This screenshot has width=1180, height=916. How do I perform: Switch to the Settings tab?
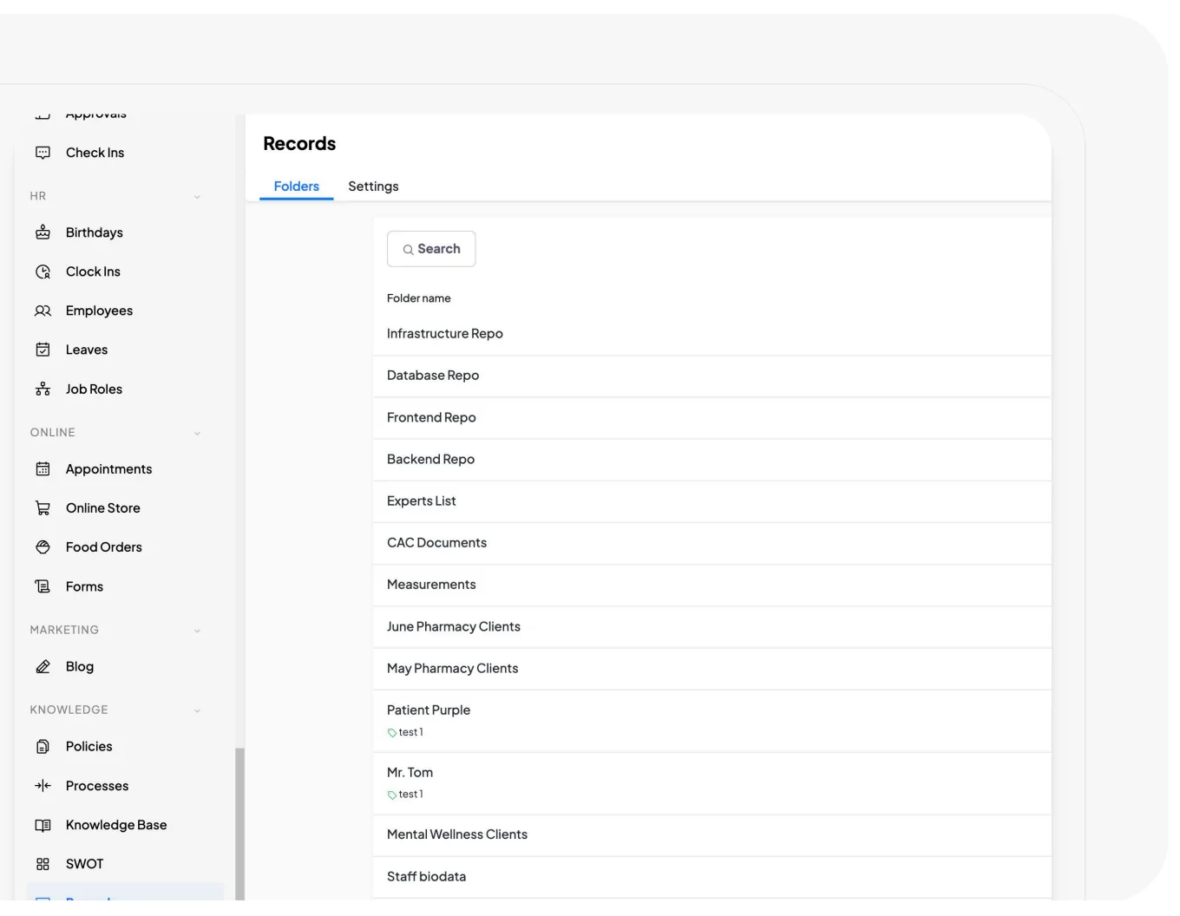[373, 186]
